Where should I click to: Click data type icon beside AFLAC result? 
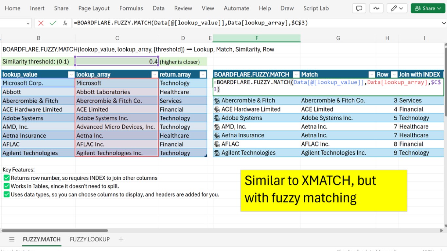217,144
